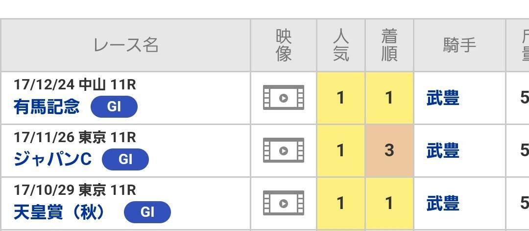The image size is (529, 231).
Task: Click the 映像 column header
Action: (x=284, y=45)
